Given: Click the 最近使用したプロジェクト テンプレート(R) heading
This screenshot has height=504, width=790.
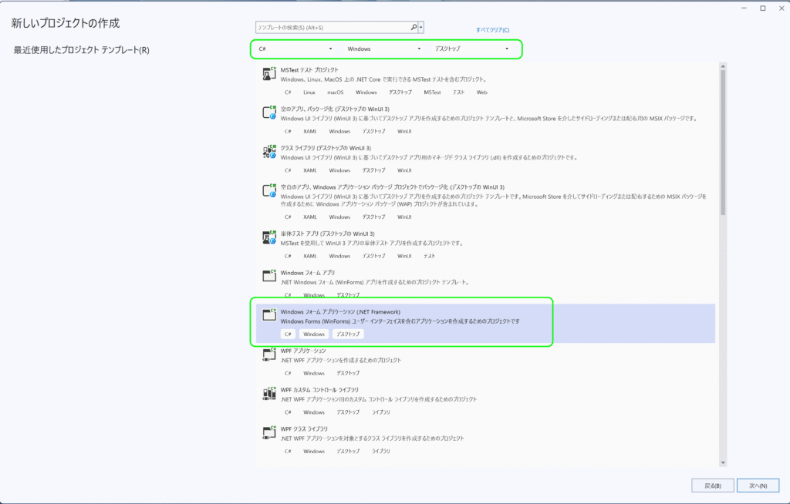Looking at the screenshot, I should [81, 50].
